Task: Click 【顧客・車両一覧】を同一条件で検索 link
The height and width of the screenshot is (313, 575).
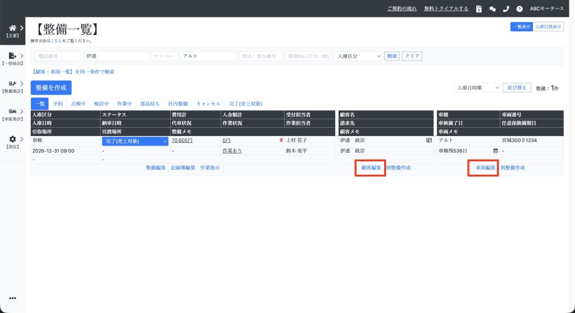Action: tap(72, 72)
